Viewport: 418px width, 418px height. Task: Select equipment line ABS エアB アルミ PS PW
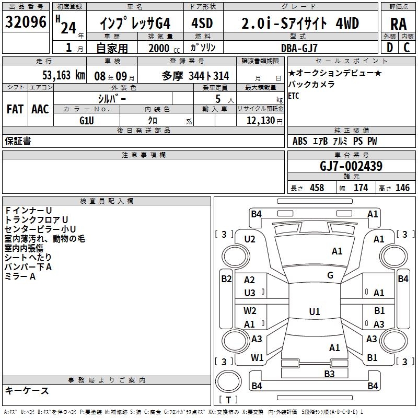tap(335, 141)
